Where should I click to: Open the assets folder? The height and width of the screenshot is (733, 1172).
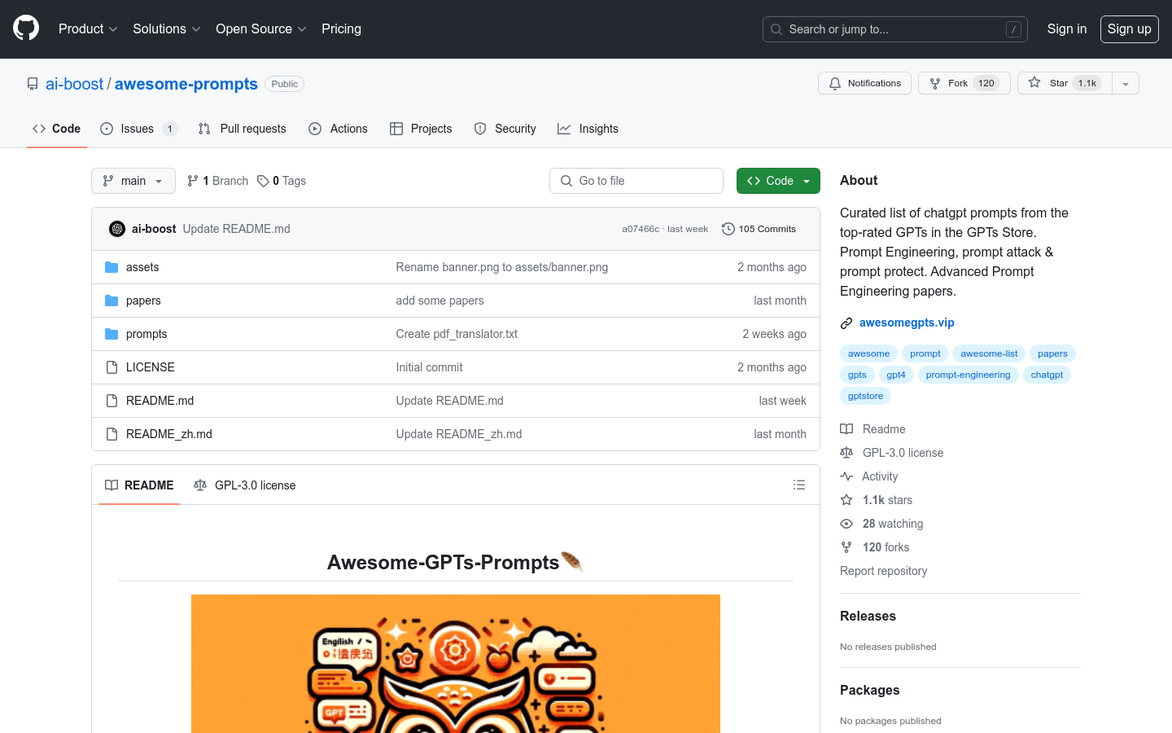[142, 267]
